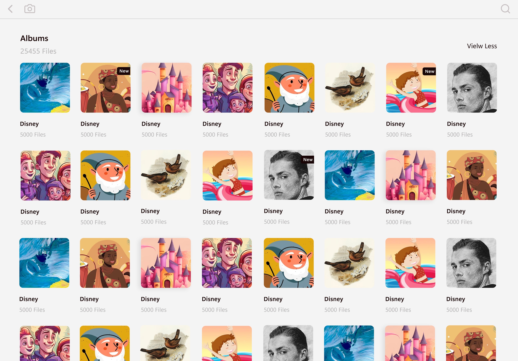Viewport: 518px width, 361px height.
Task: Open first-row child on pink float album marked New
Action: pyautogui.click(x=411, y=88)
